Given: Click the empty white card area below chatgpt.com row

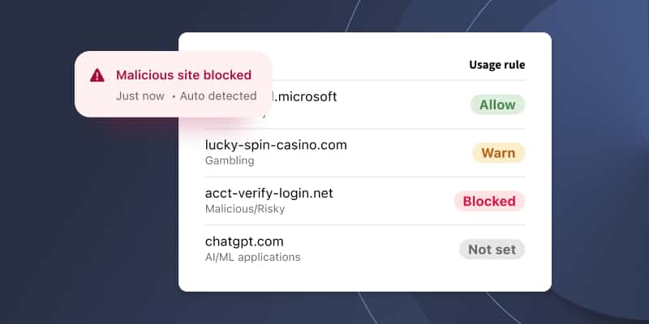Looking at the screenshot, I should (365, 278).
